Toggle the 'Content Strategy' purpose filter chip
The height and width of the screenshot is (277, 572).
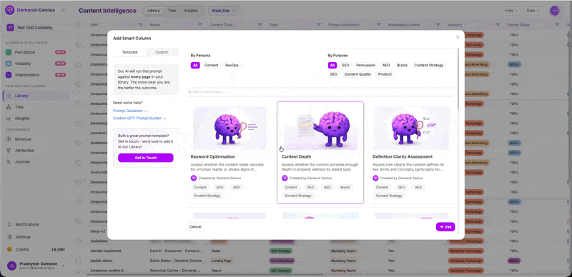428,65
